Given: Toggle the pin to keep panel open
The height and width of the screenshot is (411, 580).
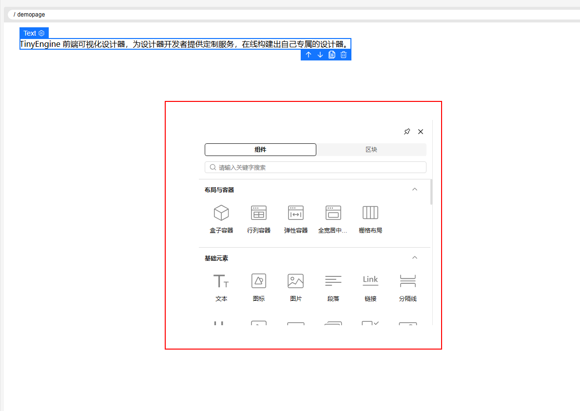Looking at the screenshot, I should [407, 131].
